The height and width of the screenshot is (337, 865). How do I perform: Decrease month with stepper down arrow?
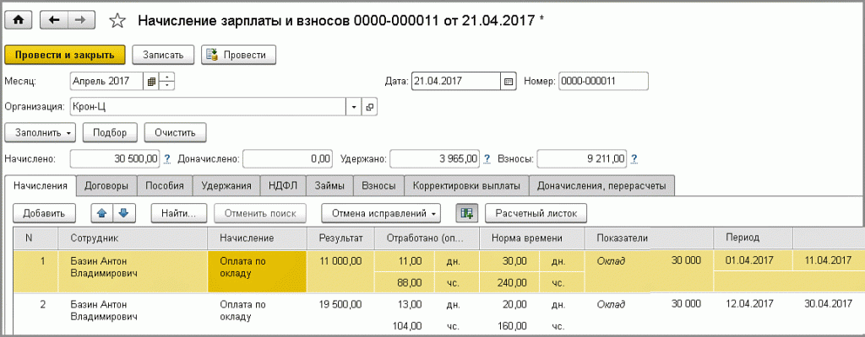pos(167,85)
